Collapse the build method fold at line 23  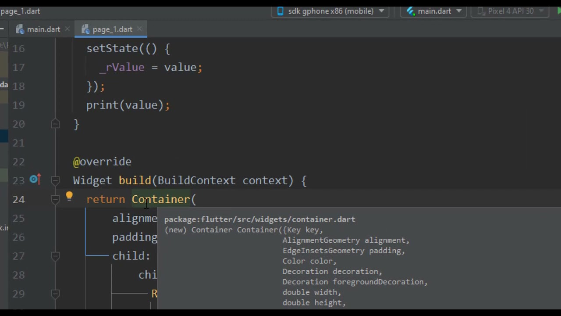point(55,180)
